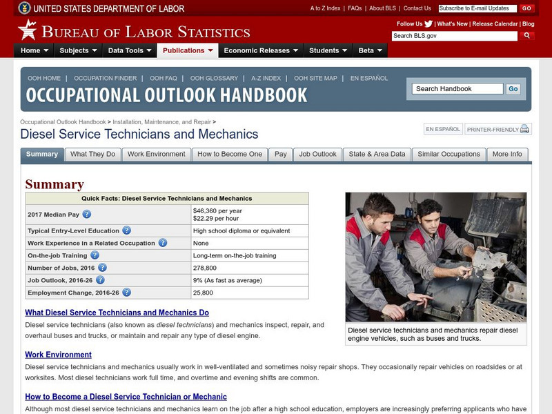Click the Department of Labor seal icon

coord(24,8)
